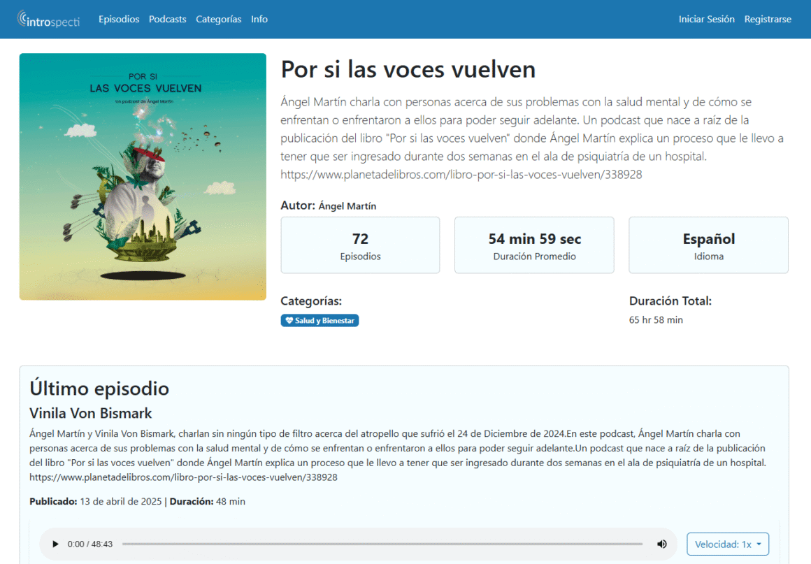Go to Registrarse
Screen dimensions: 811x564
pos(768,19)
